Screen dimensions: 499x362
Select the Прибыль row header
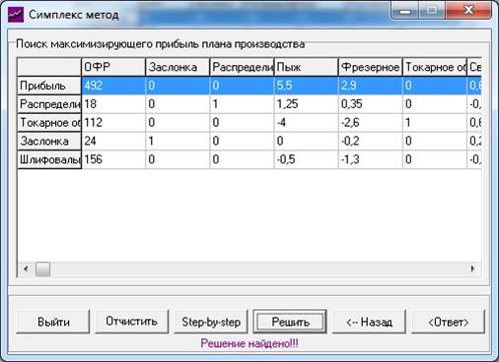49,86
